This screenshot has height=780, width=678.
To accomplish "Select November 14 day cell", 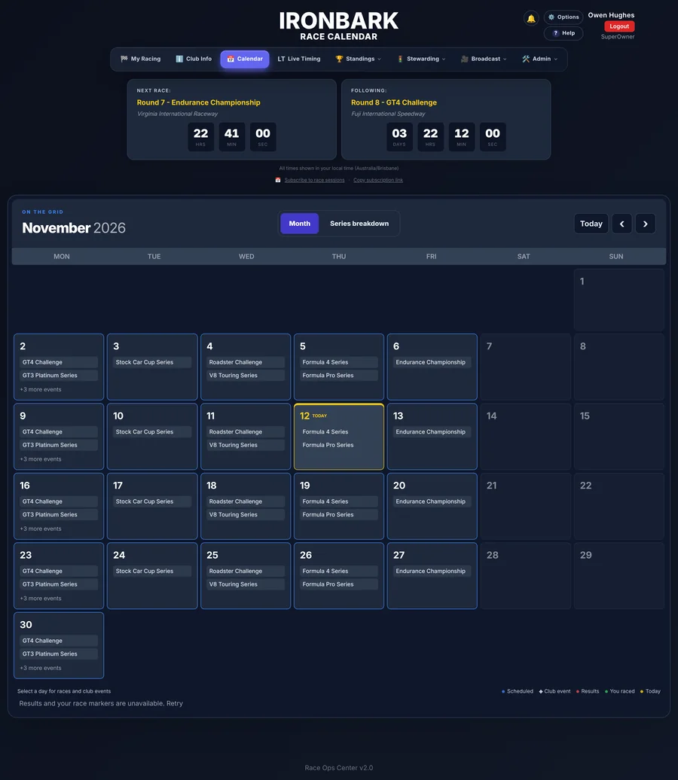I will tap(526, 437).
